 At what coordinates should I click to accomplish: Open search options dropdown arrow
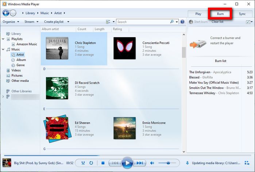pos(177,22)
